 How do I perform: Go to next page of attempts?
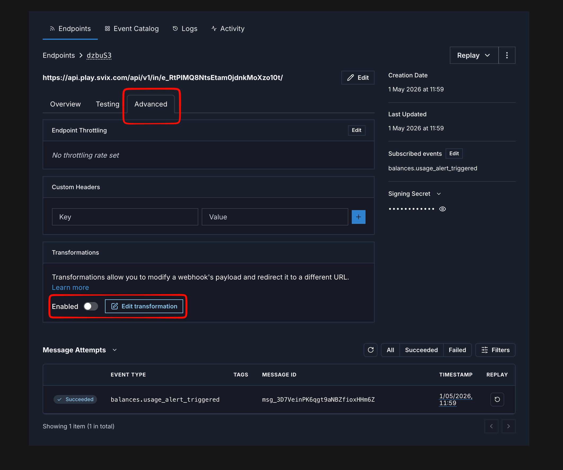(x=509, y=426)
